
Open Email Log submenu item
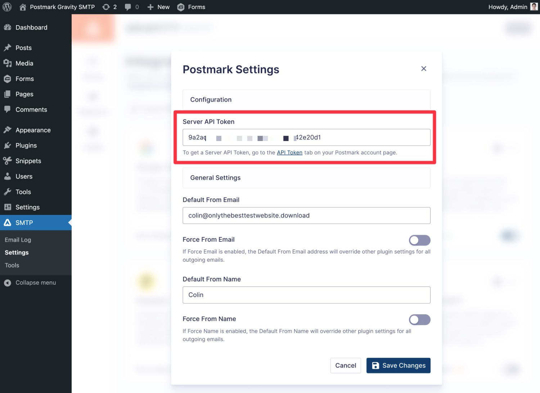pos(18,240)
